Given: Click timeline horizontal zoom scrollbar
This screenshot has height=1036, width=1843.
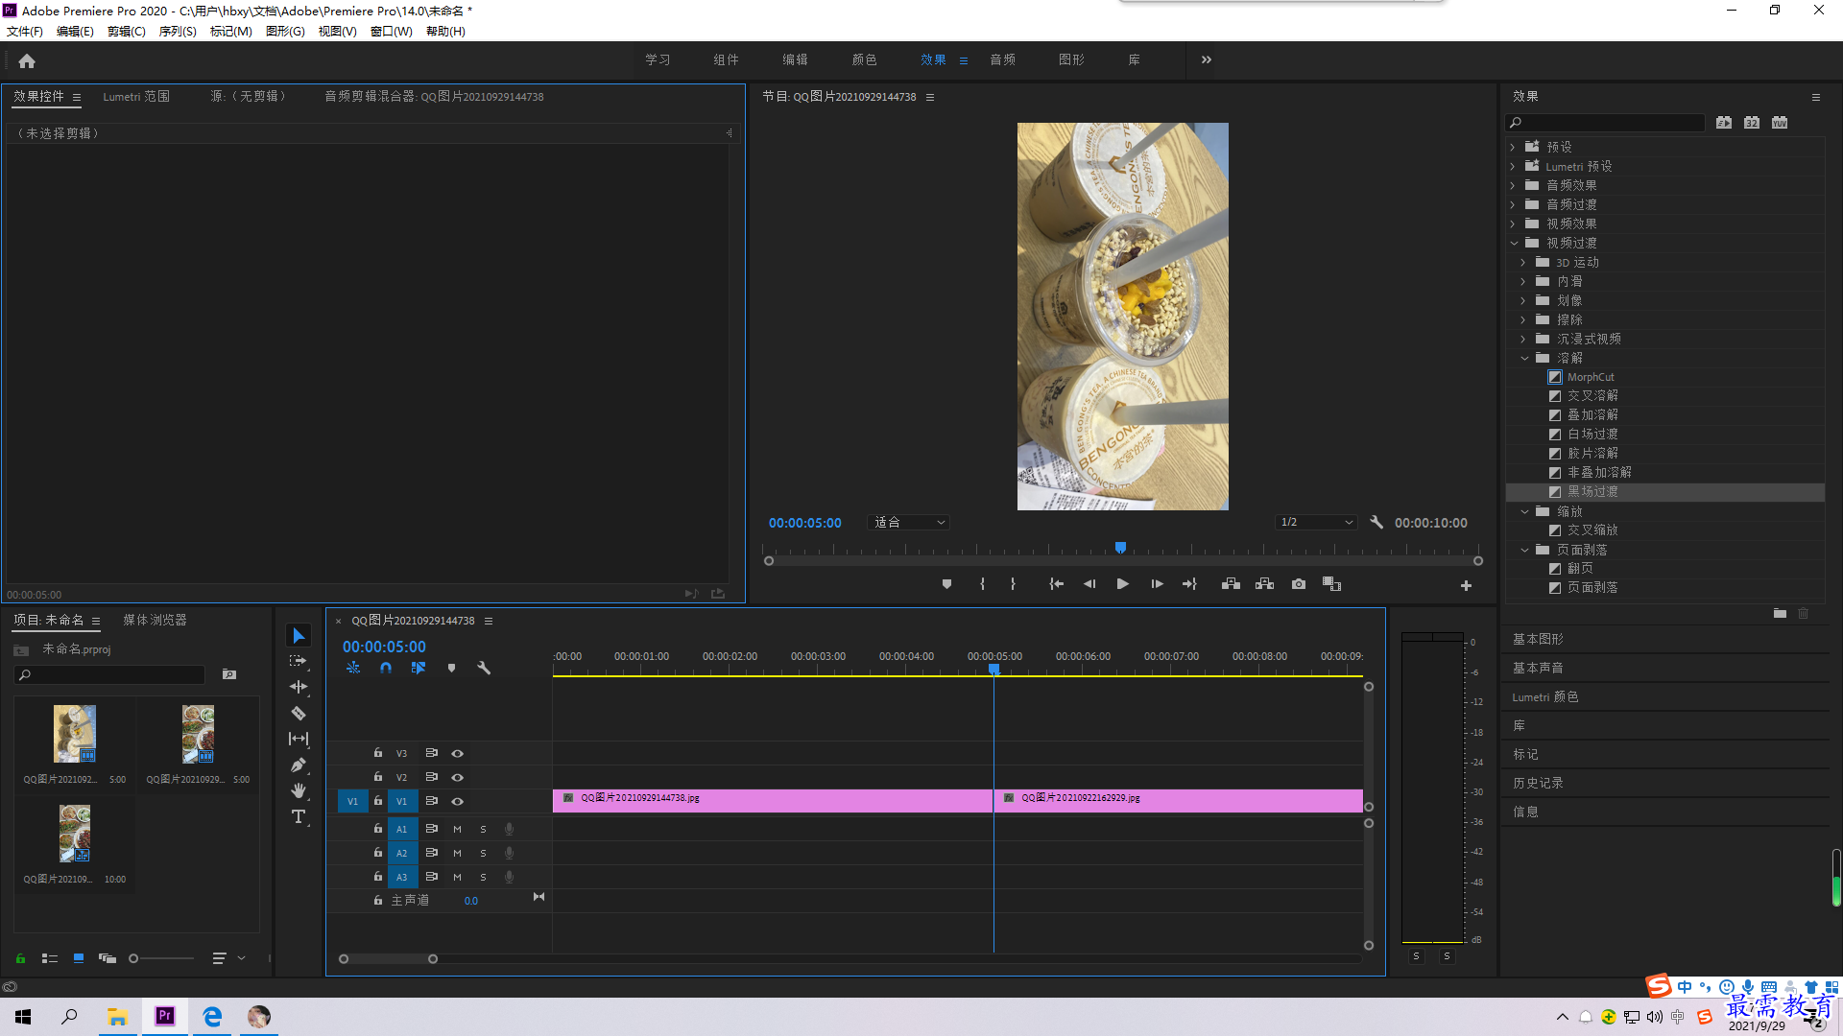Looking at the screenshot, I should point(388,959).
